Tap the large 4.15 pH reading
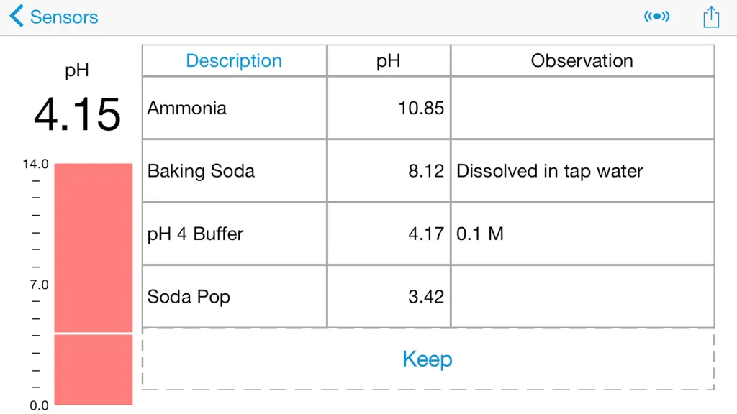The width and height of the screenshot is (737, 414). (78, 114)
